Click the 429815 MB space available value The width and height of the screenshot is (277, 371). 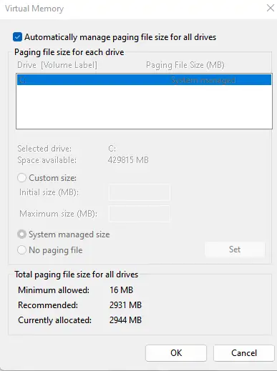(x=128, y=160)
